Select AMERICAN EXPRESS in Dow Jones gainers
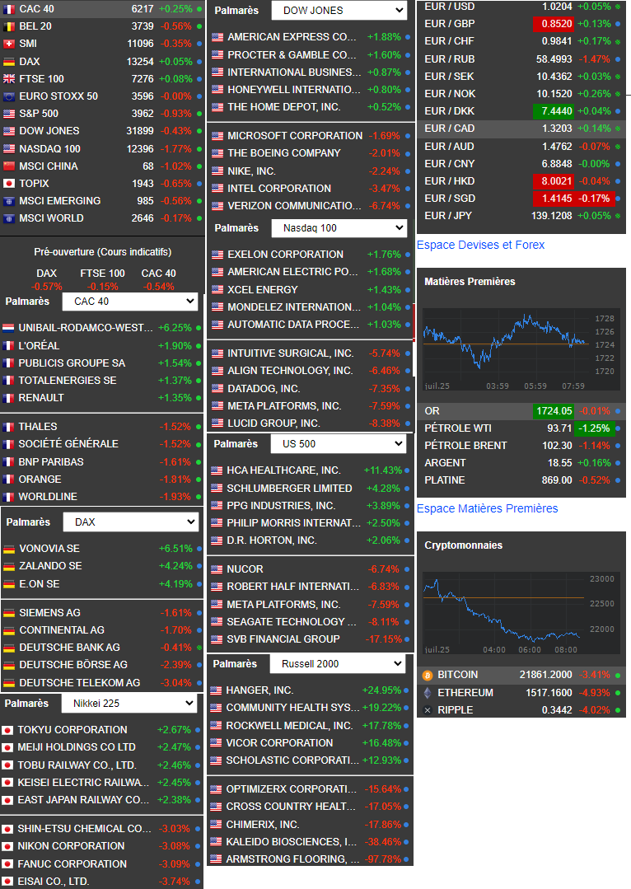 [x=310, y=37]
